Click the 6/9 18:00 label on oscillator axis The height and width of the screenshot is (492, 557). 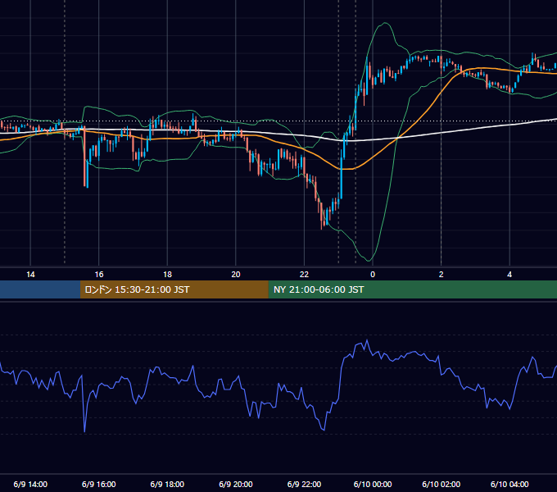(x=167, y=484)
